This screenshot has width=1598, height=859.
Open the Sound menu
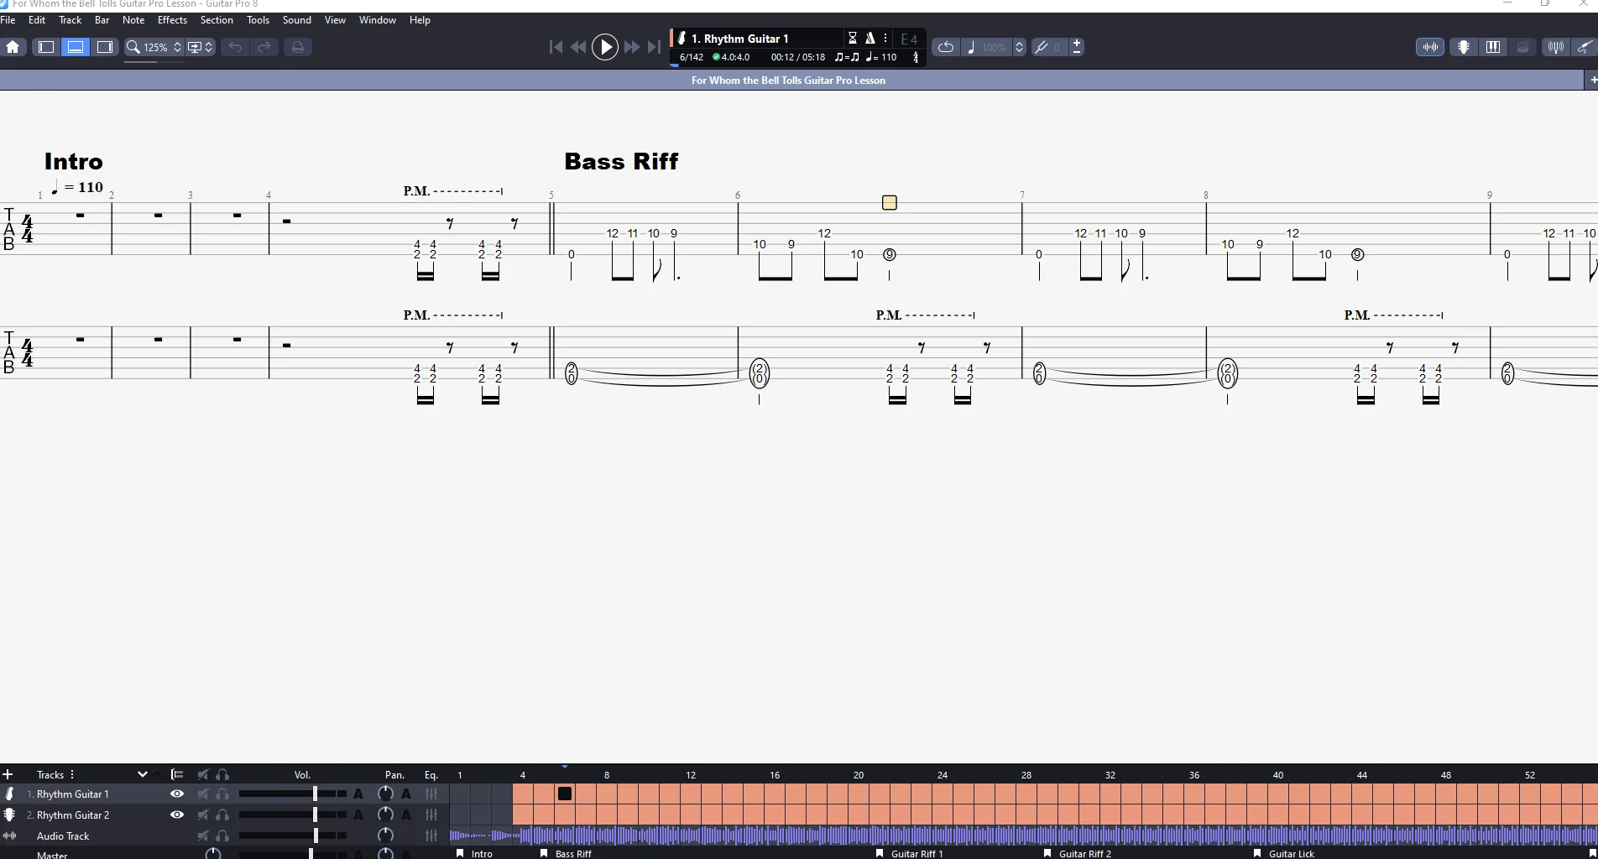pos(297,20)
